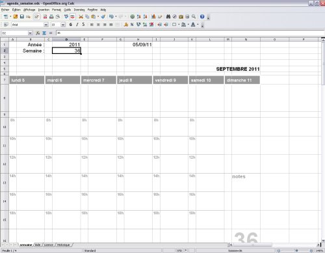This screenshot has height=253, width=325.
Task: Toggle Underline (S) formatting
Action: (x=83, y=25)
